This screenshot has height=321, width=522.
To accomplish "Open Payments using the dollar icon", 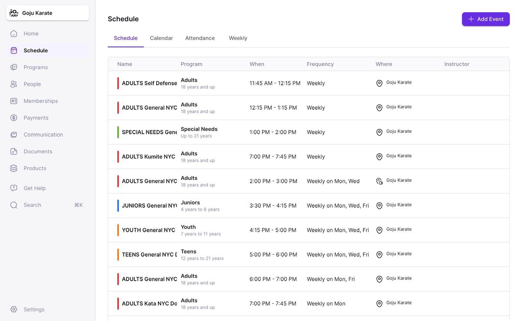I will [x=14, y=118].
